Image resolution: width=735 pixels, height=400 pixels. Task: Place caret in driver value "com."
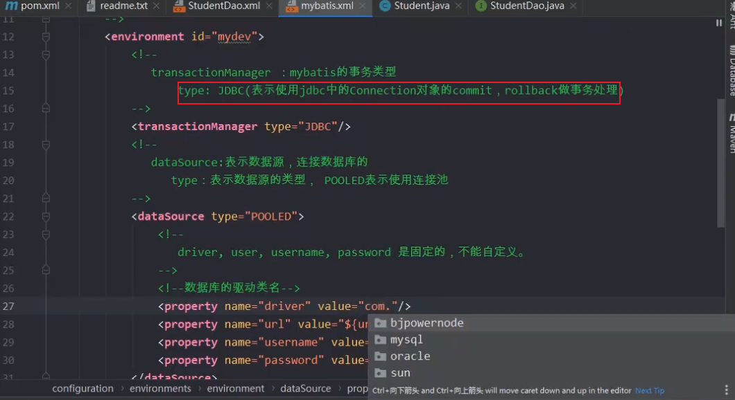378,307
